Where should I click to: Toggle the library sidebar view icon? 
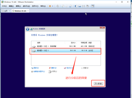click(x=76, y=6)
